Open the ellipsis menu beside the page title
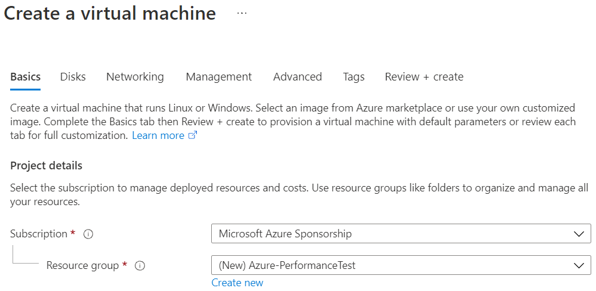596x291 pixels. pyautogui.click(x=242, y=13)
